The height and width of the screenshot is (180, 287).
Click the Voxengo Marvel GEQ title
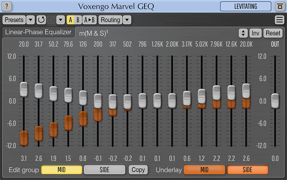[x=116, y=6]
